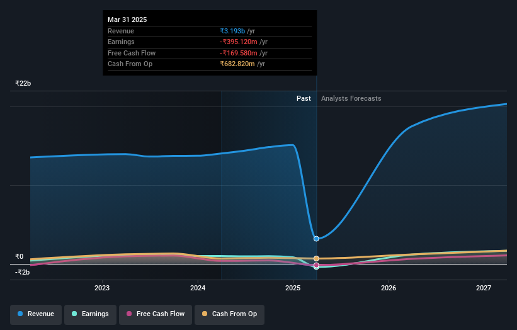517x330 pixels.
Task: Click the ₹3.193b revenue value
Action: click(x=232, y=31)
